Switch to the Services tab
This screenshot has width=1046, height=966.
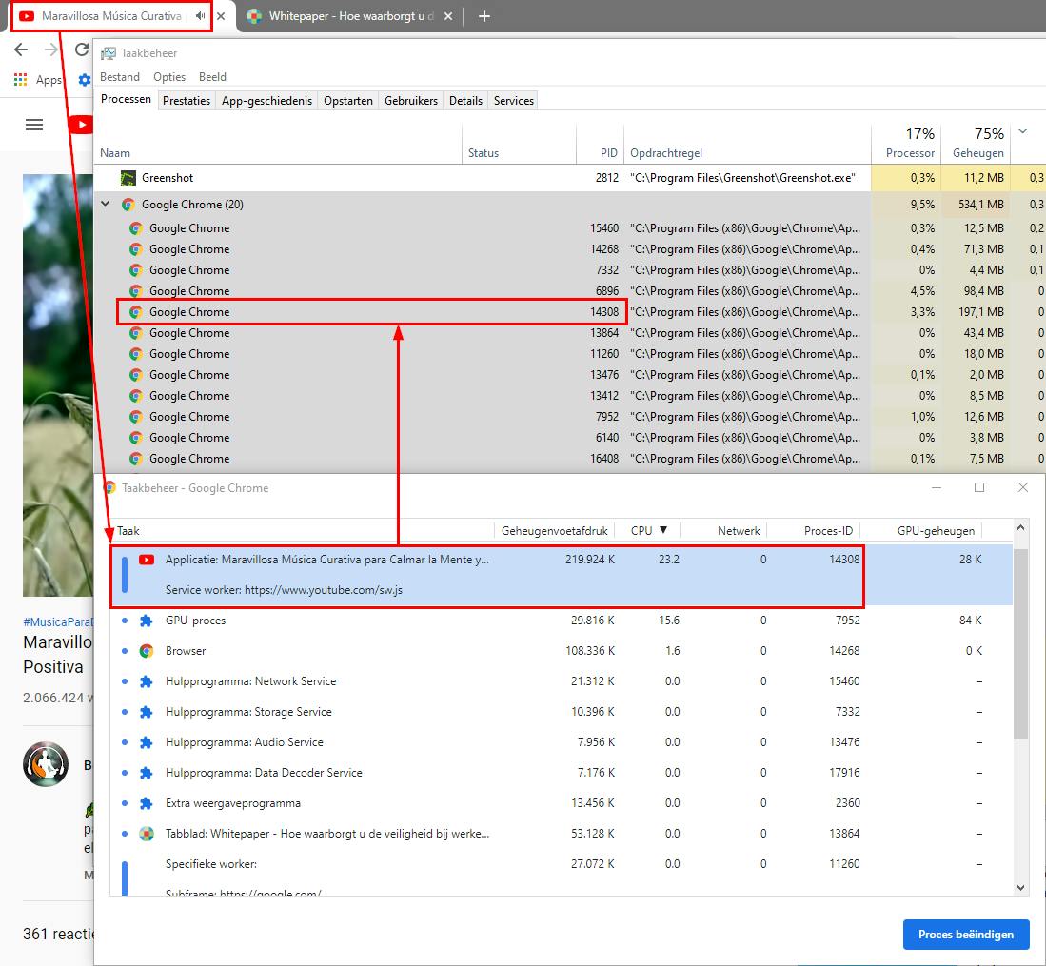pos(514,101)
